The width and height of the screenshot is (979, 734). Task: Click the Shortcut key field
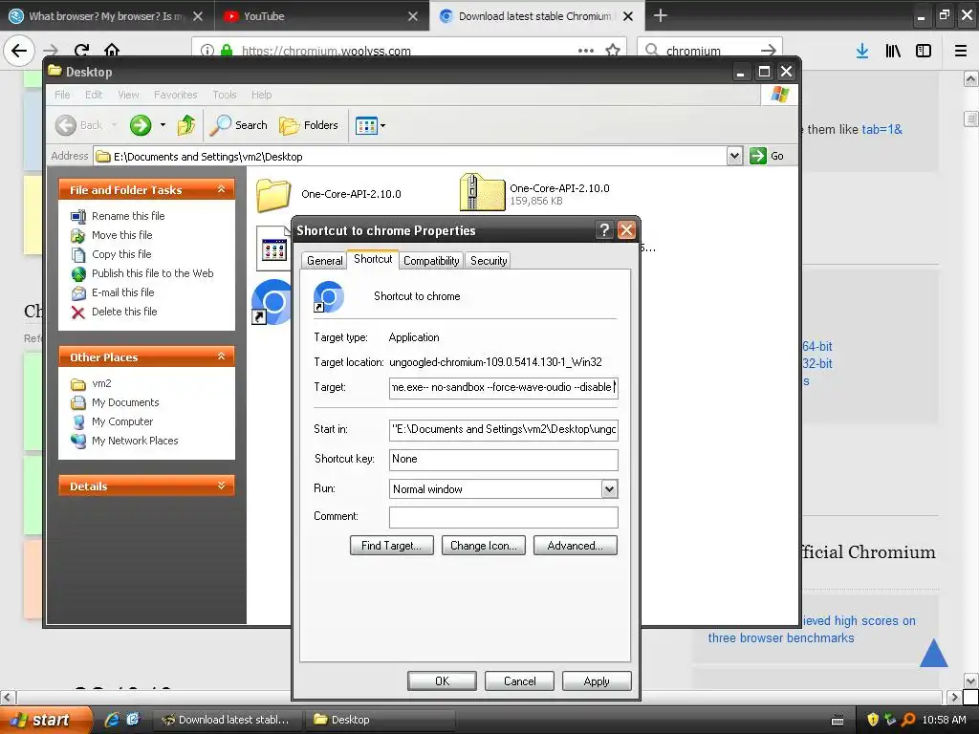(x=503, y=460)
